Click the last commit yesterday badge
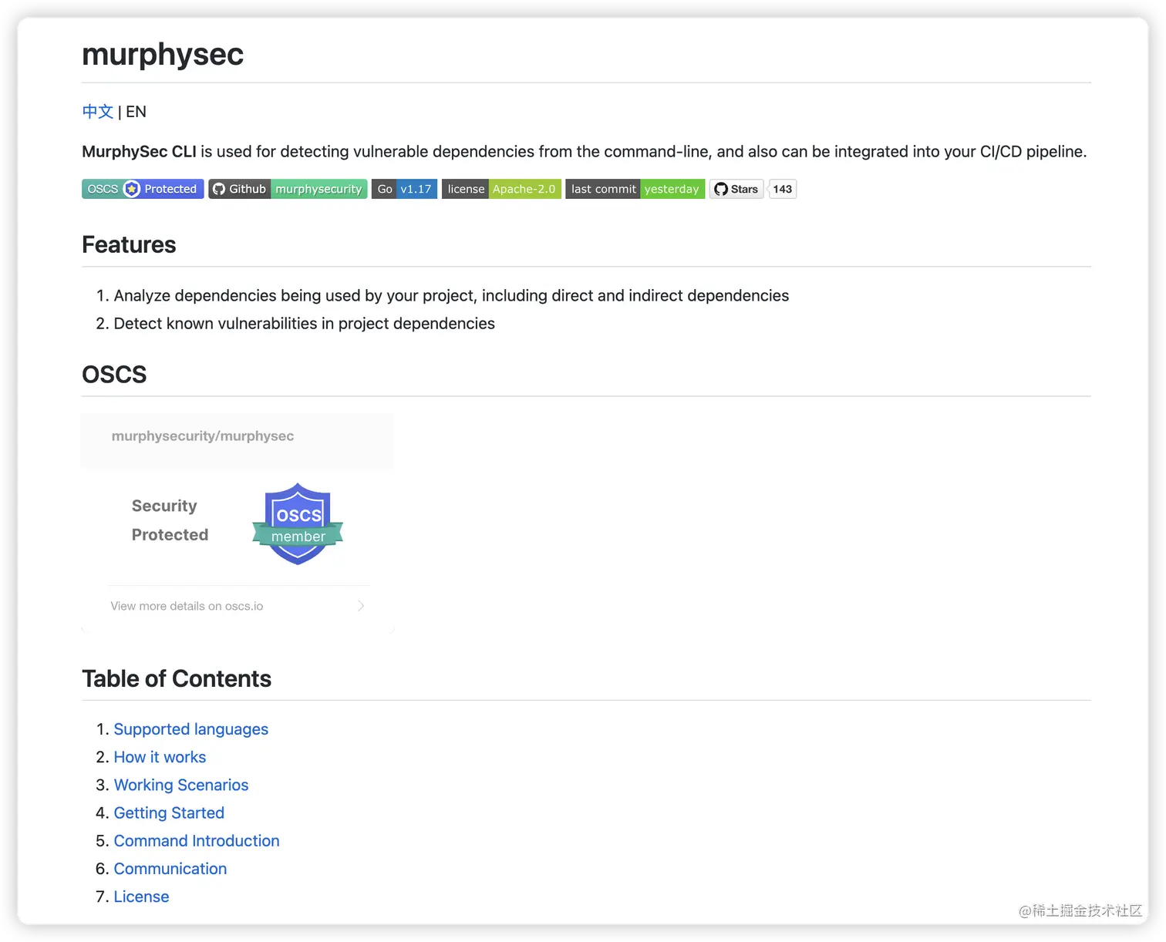1166x942 pixels. point(635,189)
